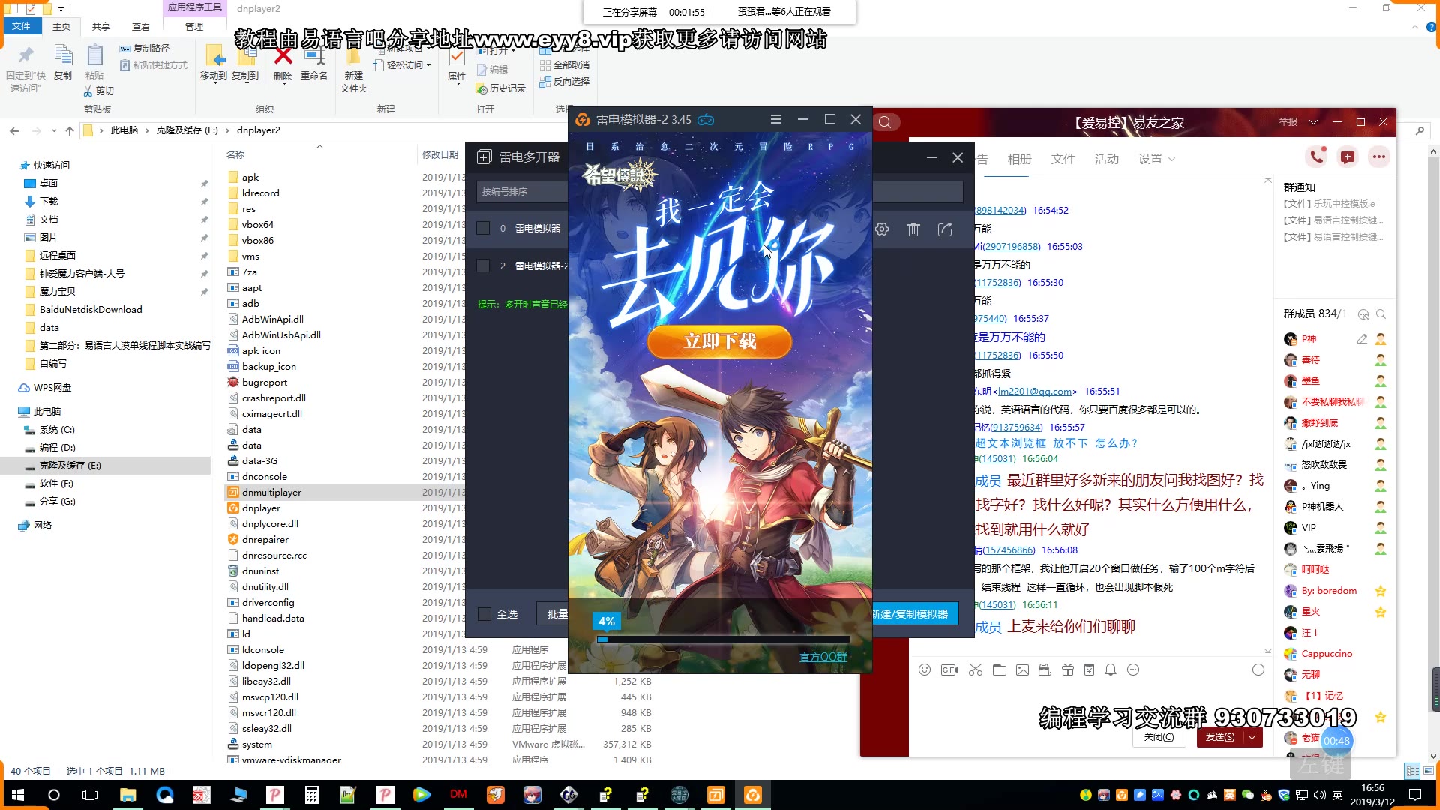Screen dimensions: 1440x810
Task: Open the emoji picker in chat
Action: click(x=925, y=670)
